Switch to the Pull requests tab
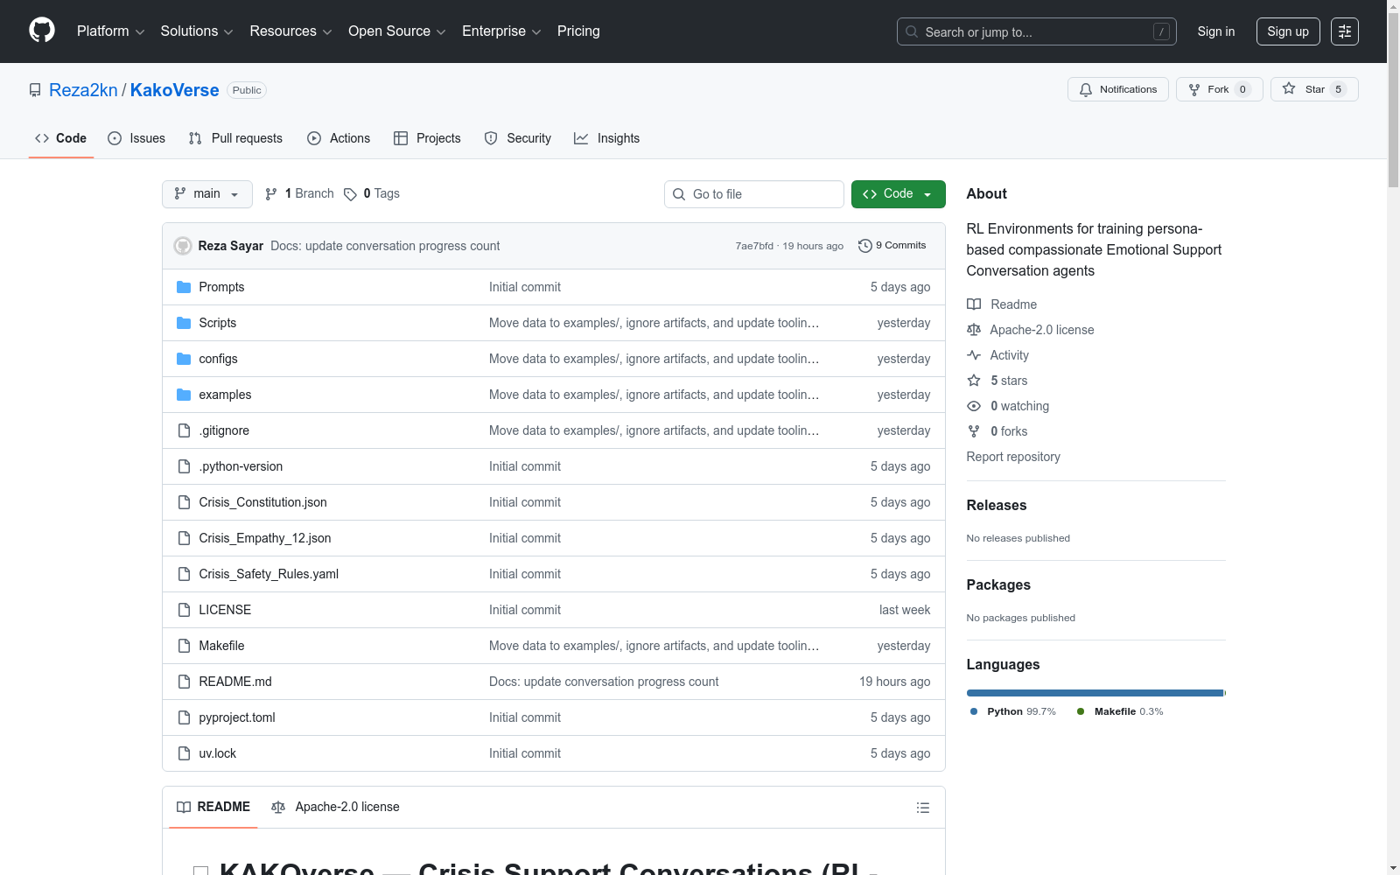Viewport: 1400px width, 875px height. [x=235, y=138]
